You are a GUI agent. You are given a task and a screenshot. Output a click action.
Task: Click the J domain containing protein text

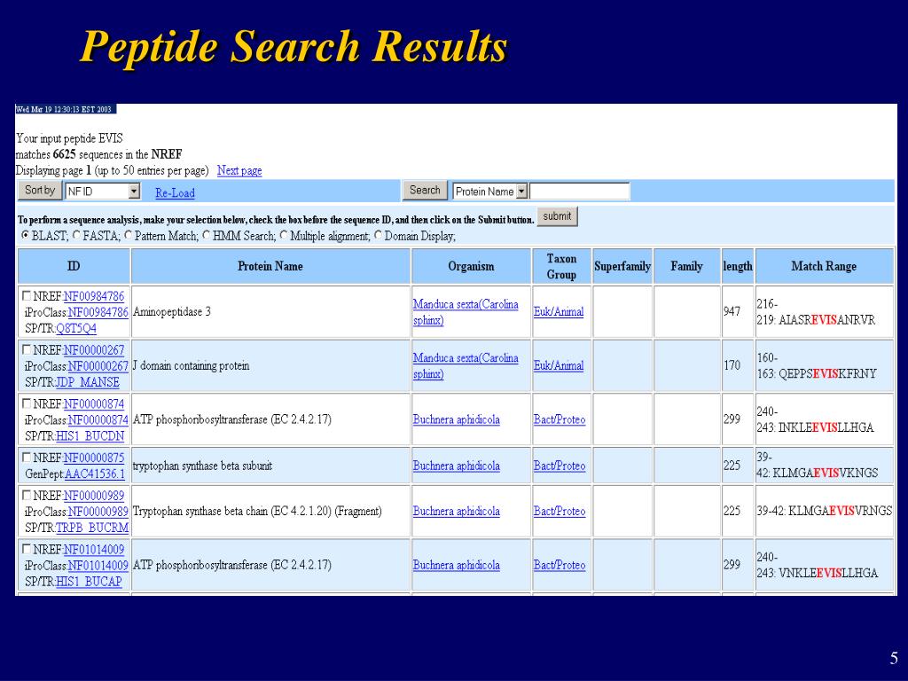tap(192, 366)
